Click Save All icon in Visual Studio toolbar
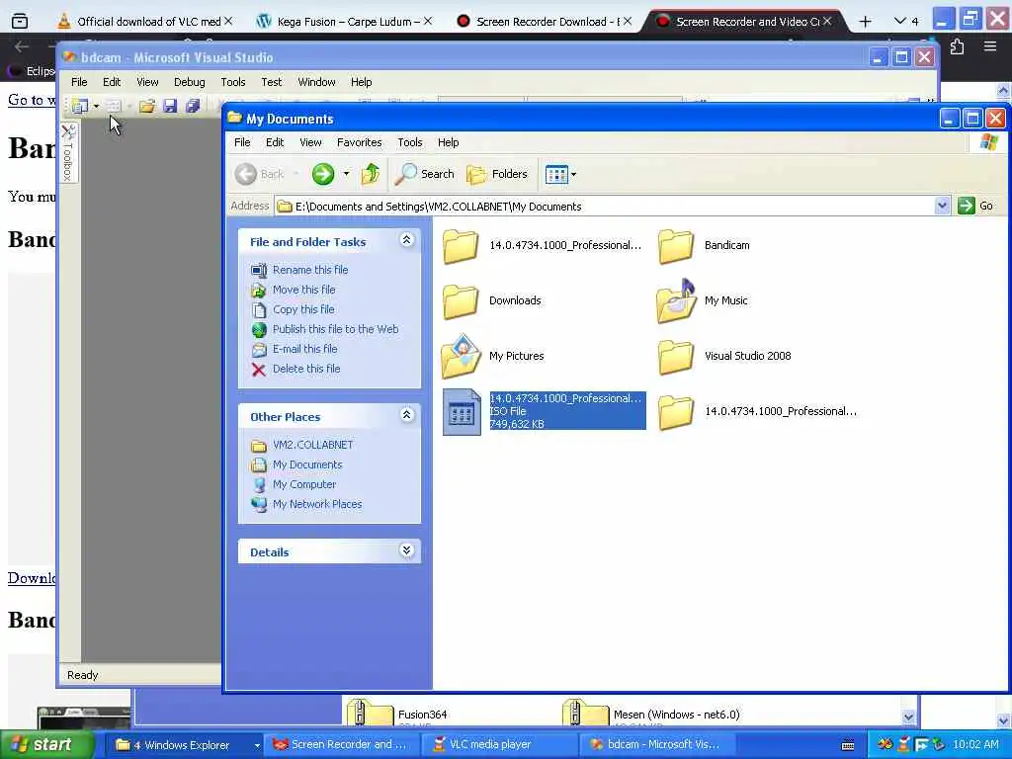Image resolution: width=1012 pixels, height=759 pixels. 193,106
